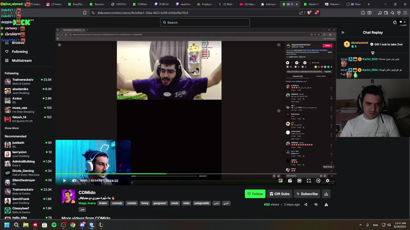Open Leo AI sparkle icon

[x=392, y=13]
